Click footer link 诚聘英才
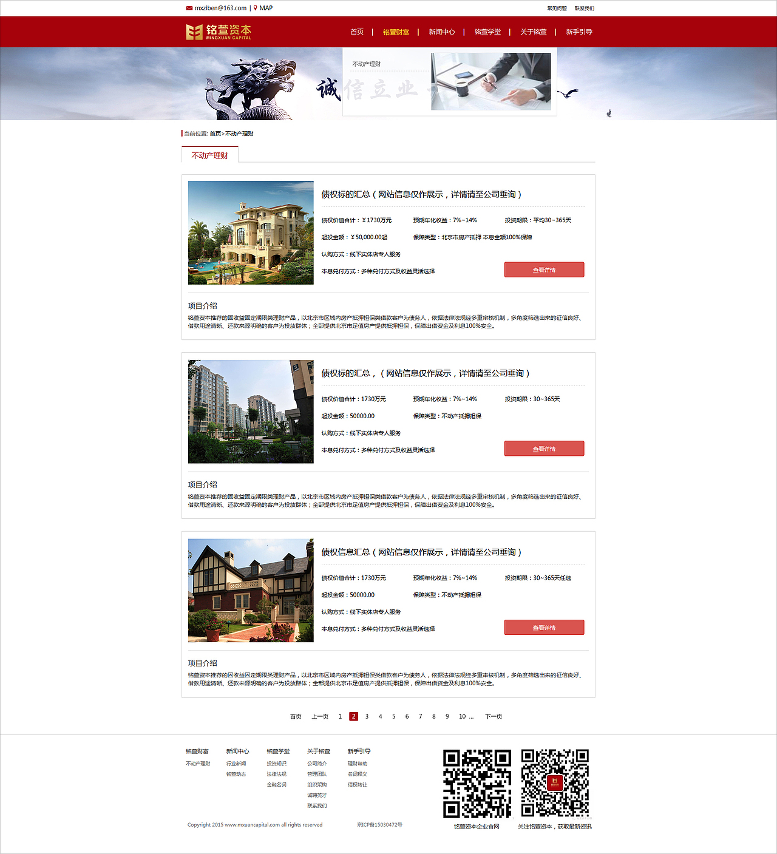 click(317, 795)
